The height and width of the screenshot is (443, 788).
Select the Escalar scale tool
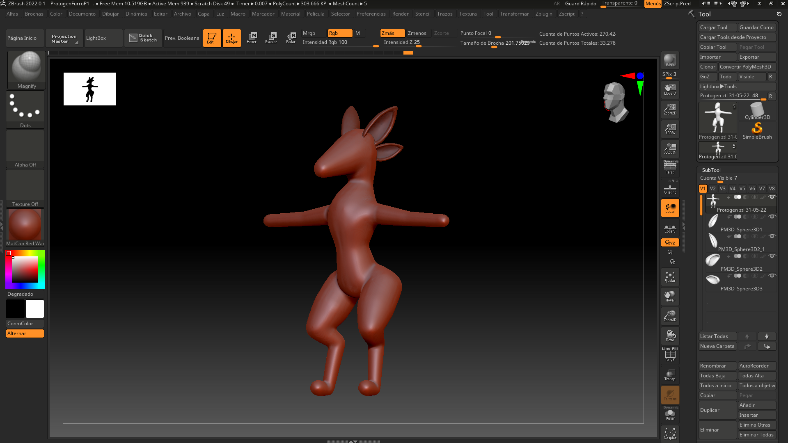click(271, 38)
